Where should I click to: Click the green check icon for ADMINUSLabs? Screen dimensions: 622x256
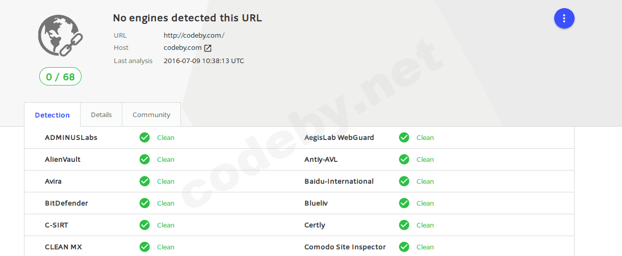point(145,137)
